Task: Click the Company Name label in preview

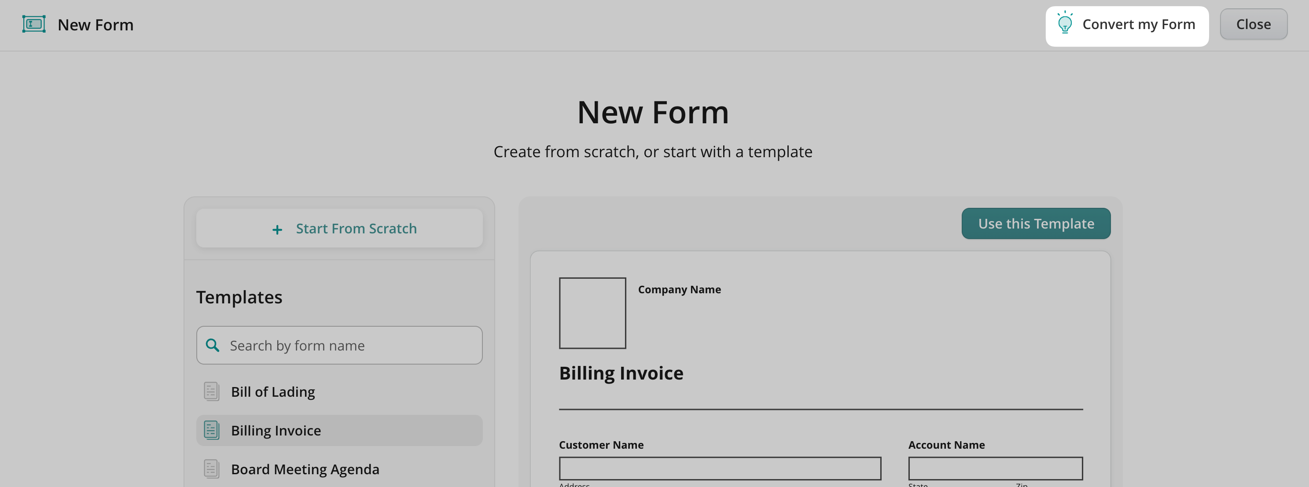Action: 679,289
